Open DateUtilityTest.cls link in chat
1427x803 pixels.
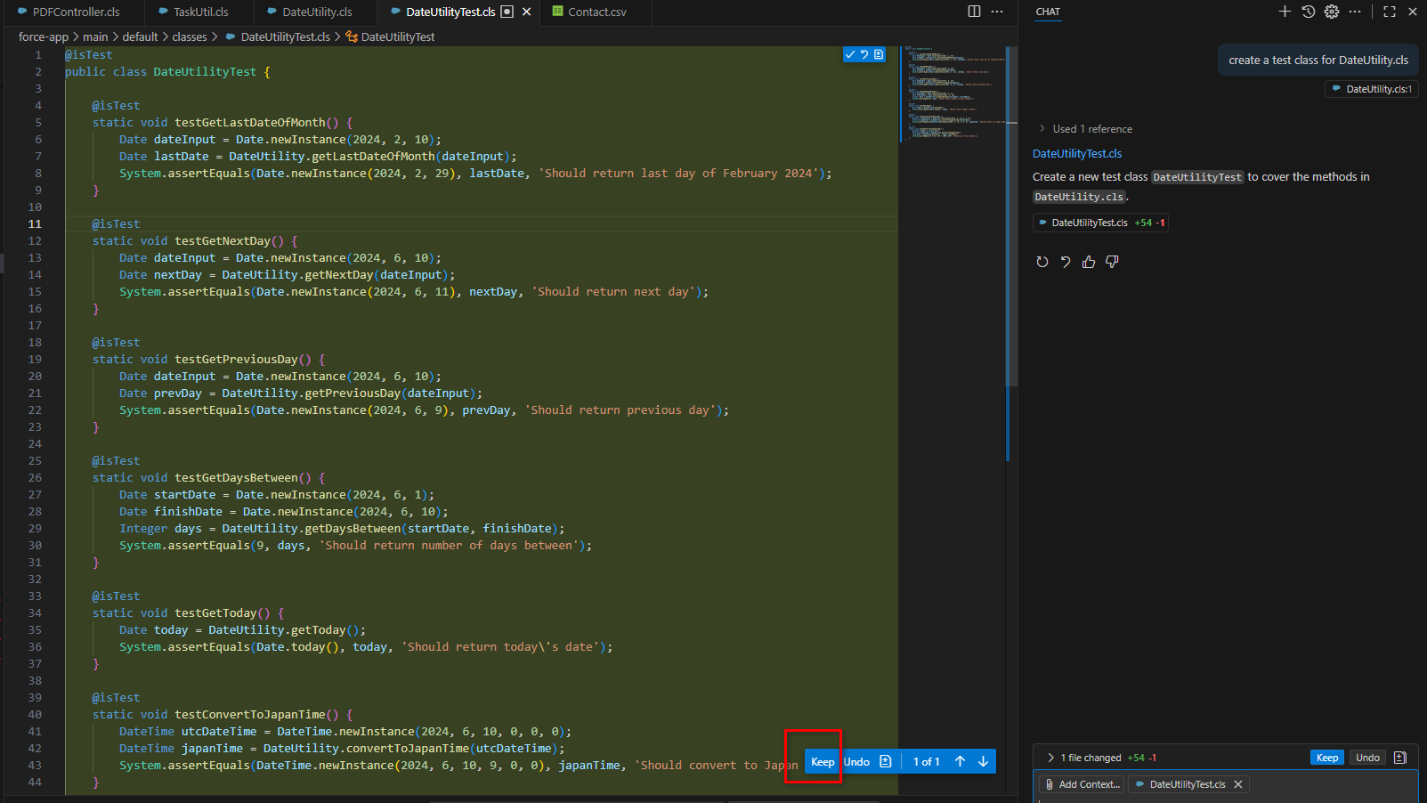[x=1077, y=154]
